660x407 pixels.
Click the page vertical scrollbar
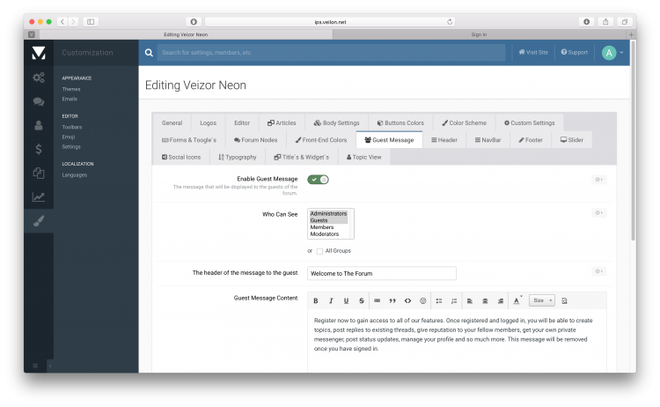pyautogui.click(x=633, y=140)
